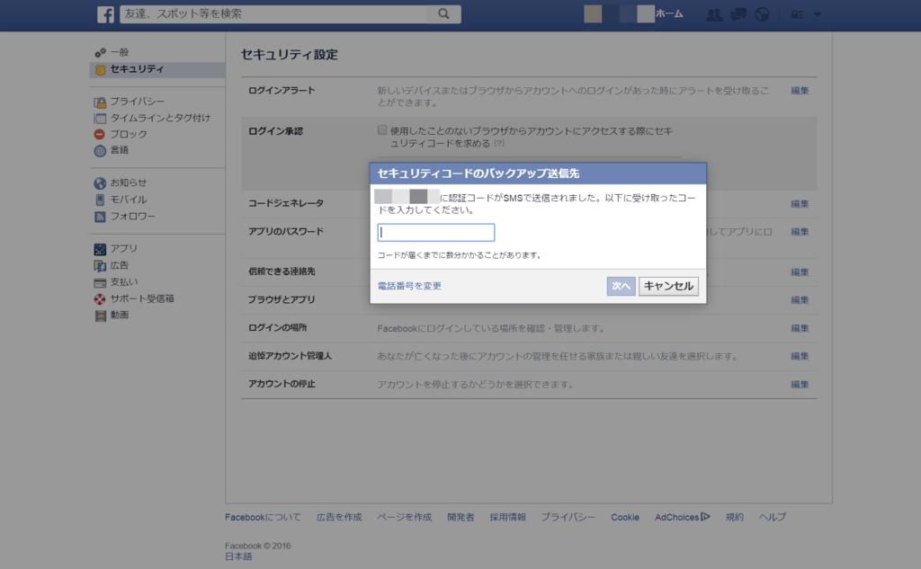The width and height of the screenshot is (921, 569).
Task: Open モバイル settings in the sidebar
Action: (129, 200)
